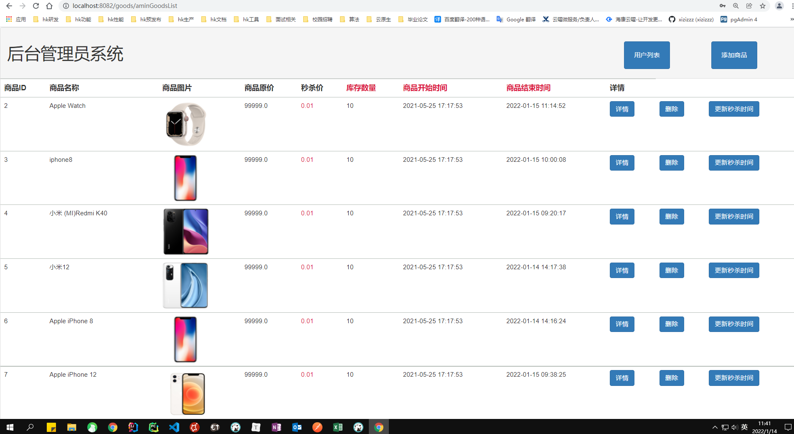
Task: Open Google 翻译 bookmark
Action: pyautogui.click(x=516, y=19)
